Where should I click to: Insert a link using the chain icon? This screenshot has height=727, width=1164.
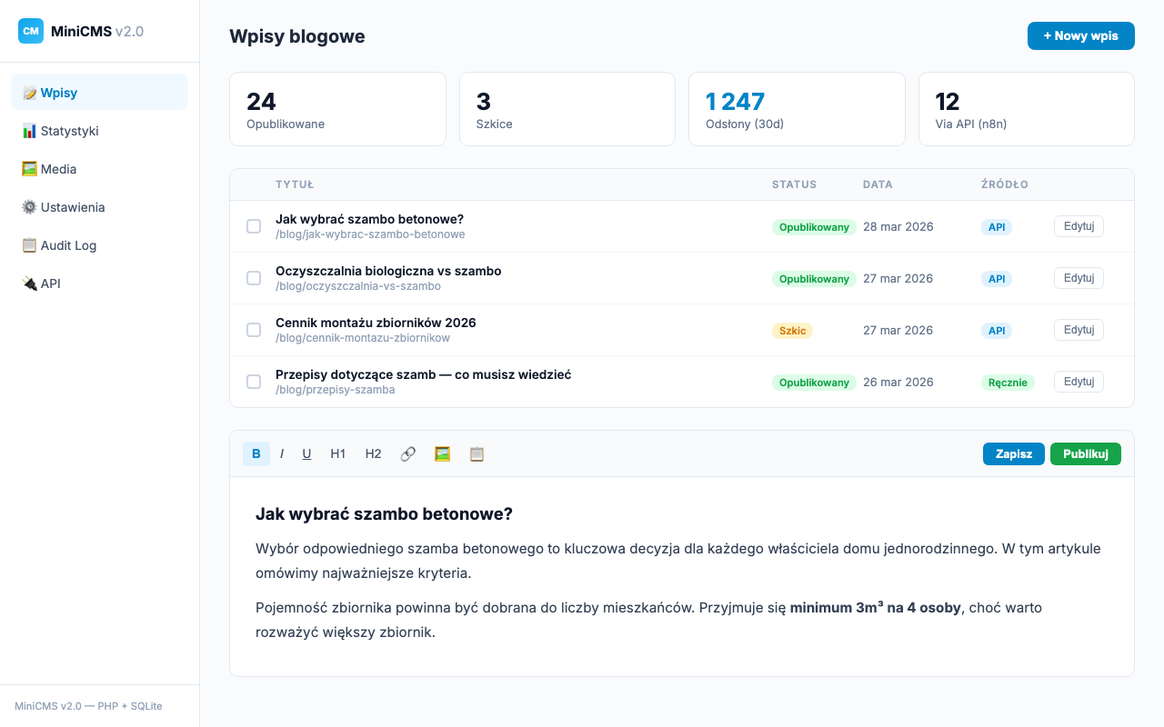pos(408,453)
